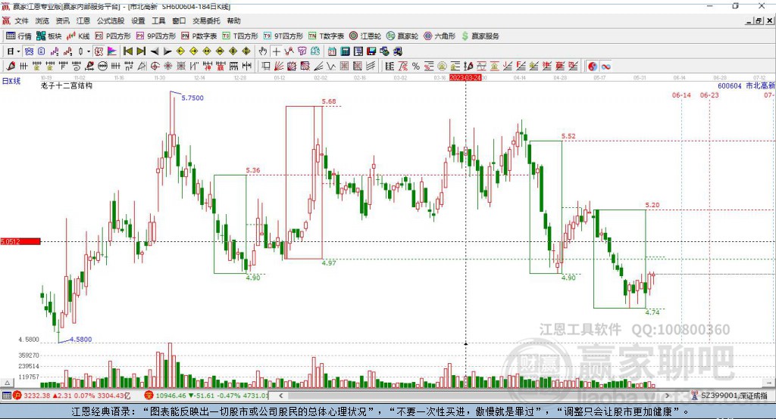Jump to last bar green arrow
This screenshot has width=776, height=419.
(141, 51)
